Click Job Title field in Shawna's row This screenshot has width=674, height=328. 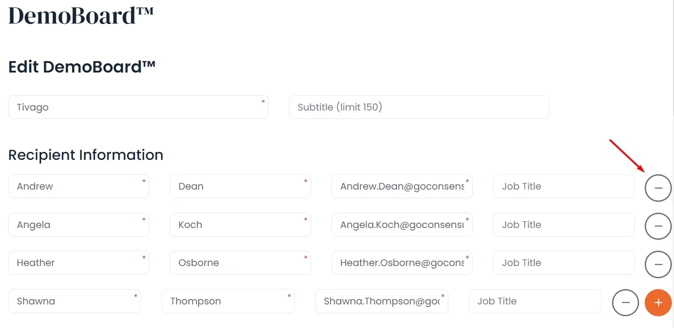tap(535, 301)
